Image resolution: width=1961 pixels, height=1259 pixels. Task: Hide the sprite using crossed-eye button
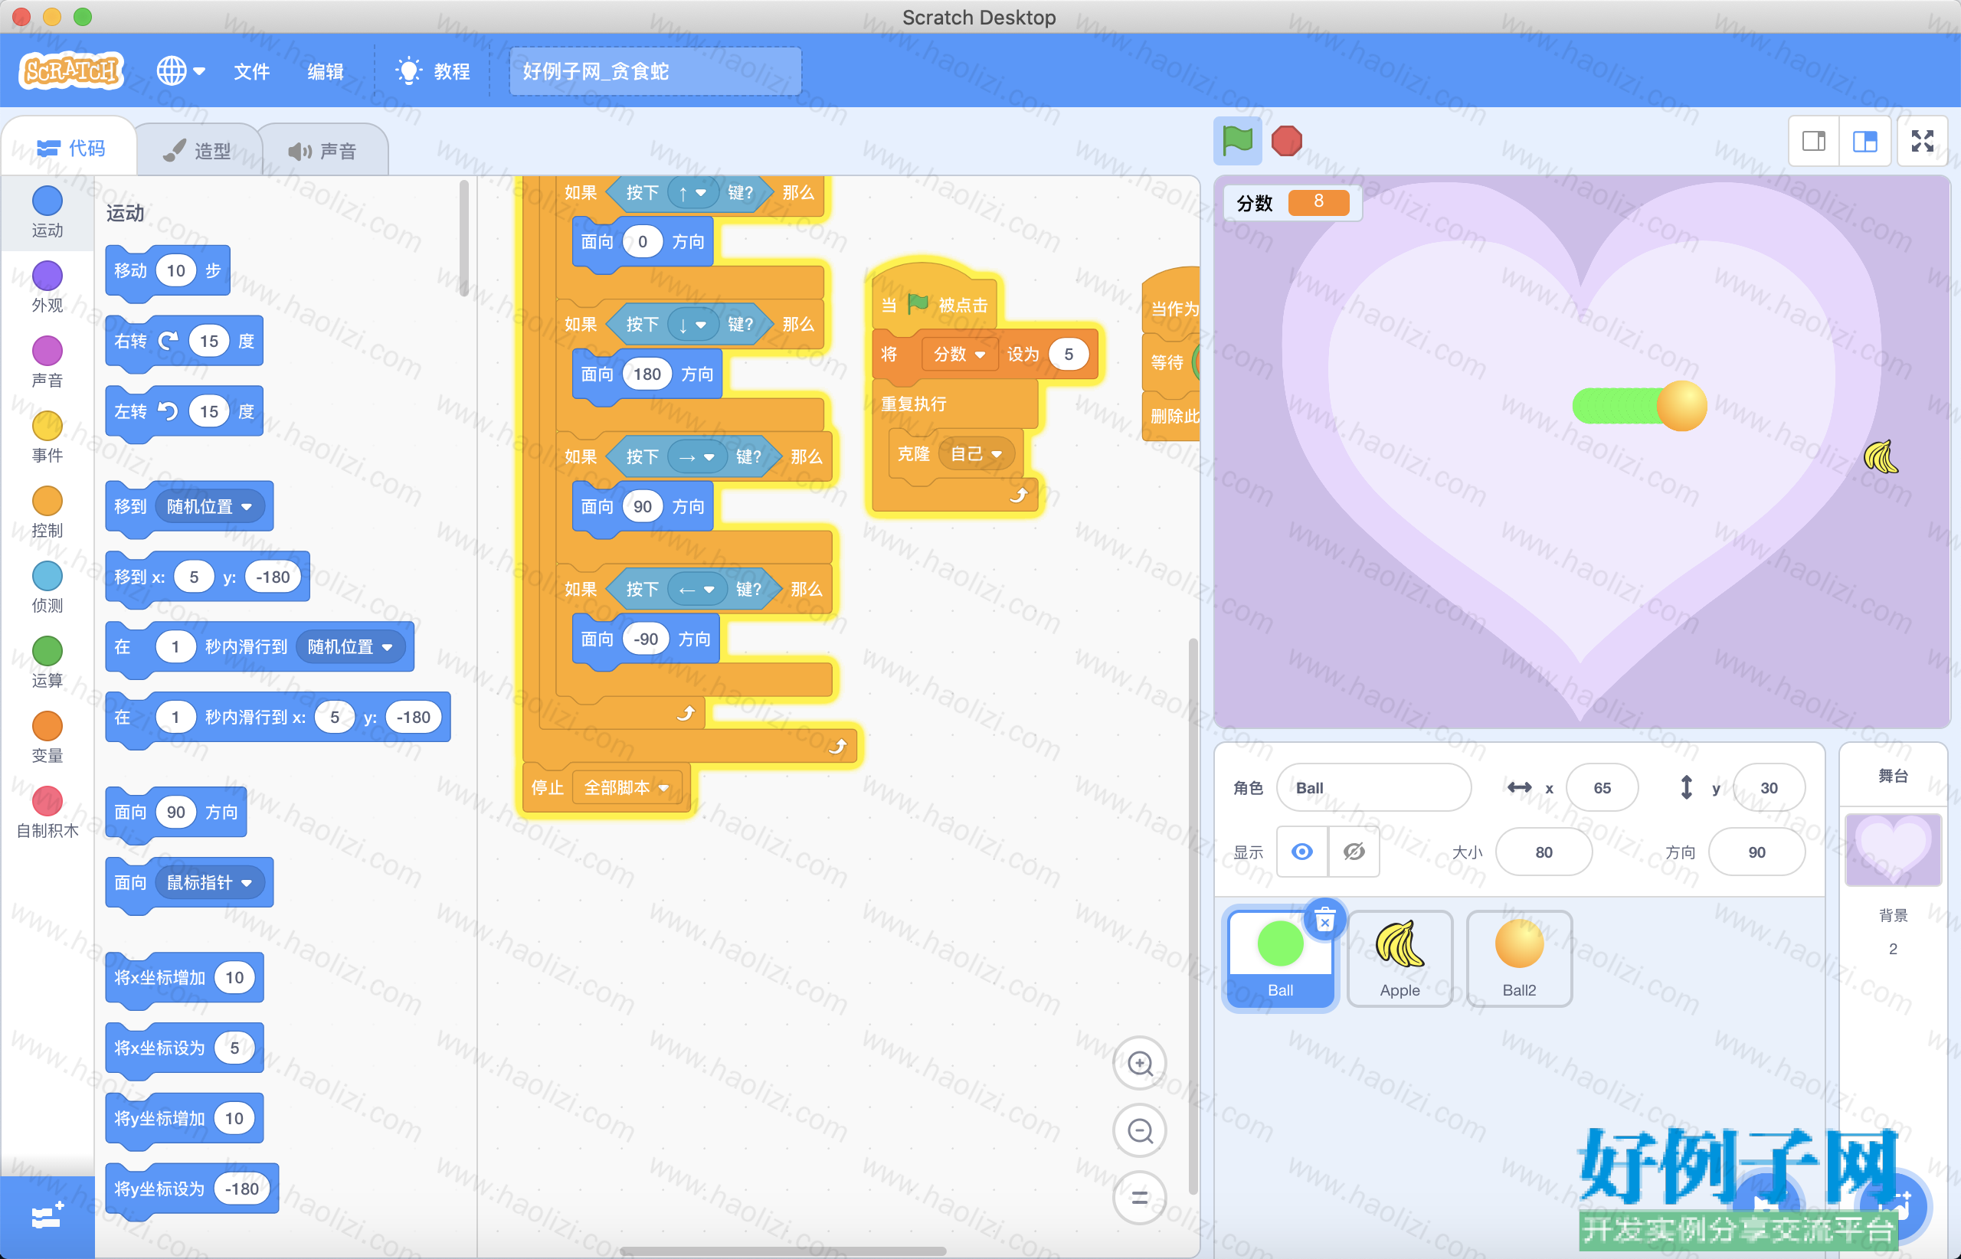point(1354,852)
